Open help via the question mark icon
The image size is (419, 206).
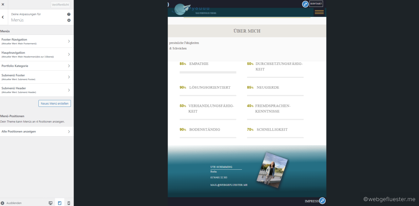[69, 14]
